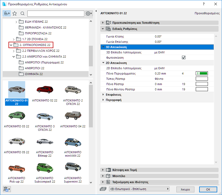Start a search using the magnifier icon
The width and height of the screenshot is (222, 195).
click(22, 13)
